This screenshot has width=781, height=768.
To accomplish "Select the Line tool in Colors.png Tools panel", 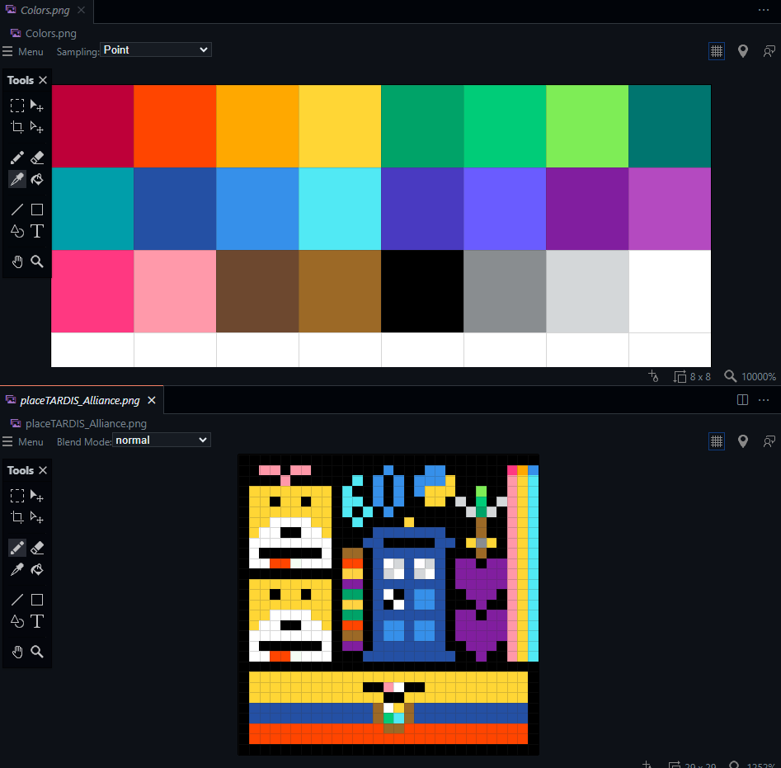I will pos(17,210).
